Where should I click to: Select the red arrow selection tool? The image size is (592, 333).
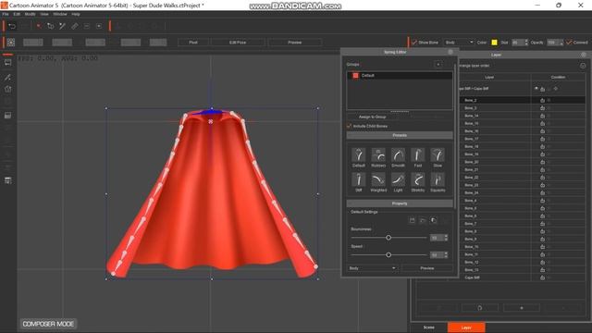pos(39,26)
